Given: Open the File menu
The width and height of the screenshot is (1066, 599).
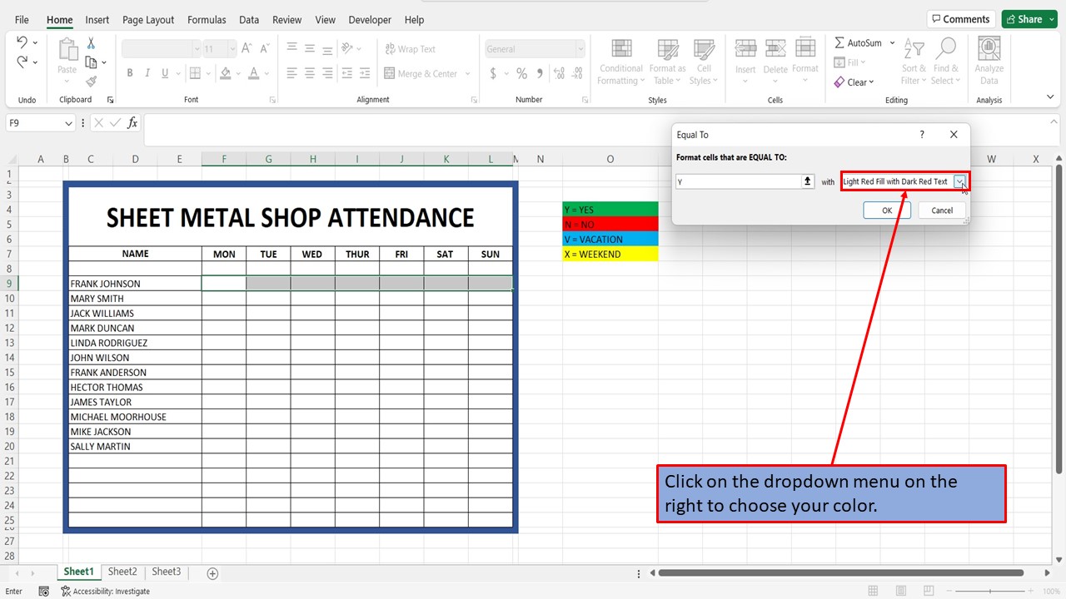Looking at the screenshot, I should pyautogui.click(x=22, y=20).
